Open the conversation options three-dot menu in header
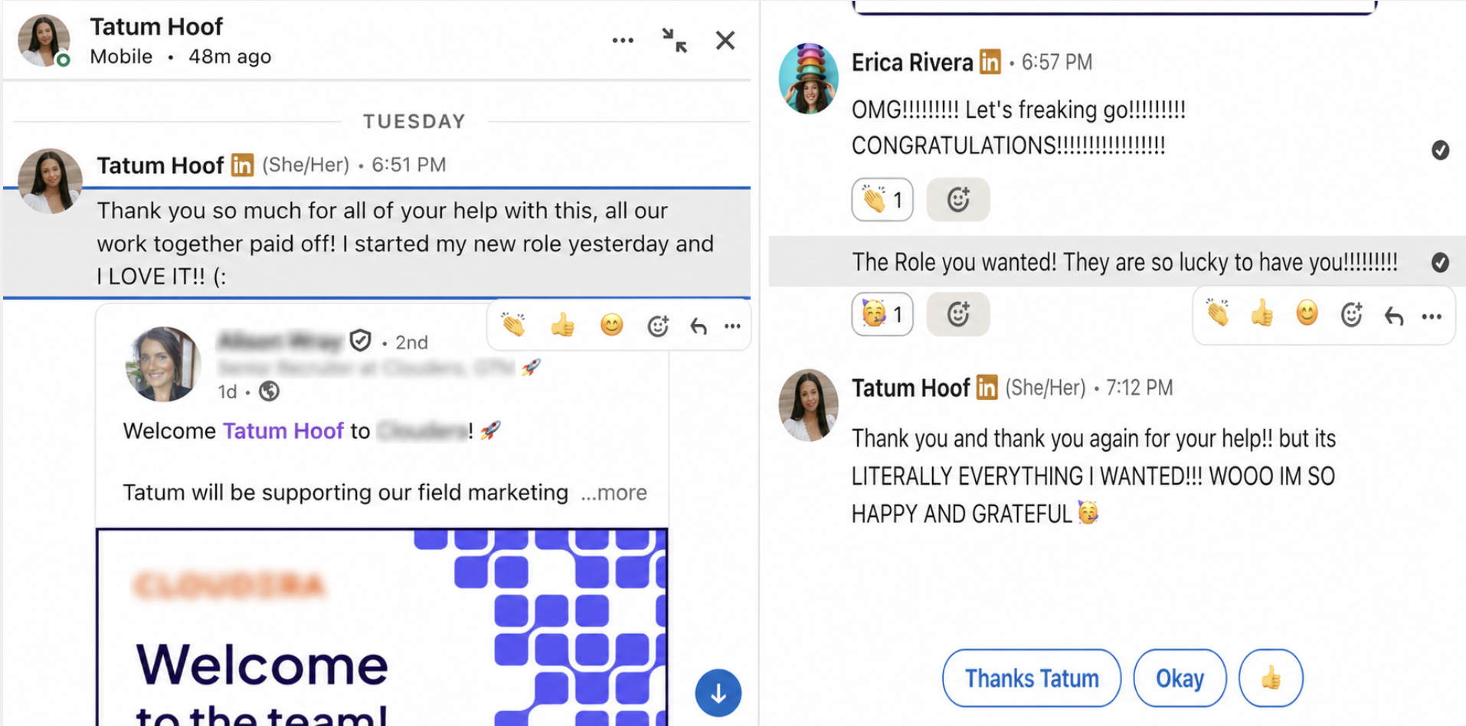This screenshot has height=726, width=1466. (x=623, y=41)
